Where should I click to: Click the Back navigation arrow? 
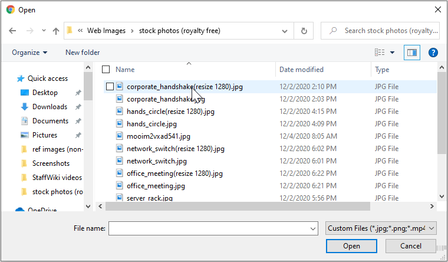[x=13, y=31]
